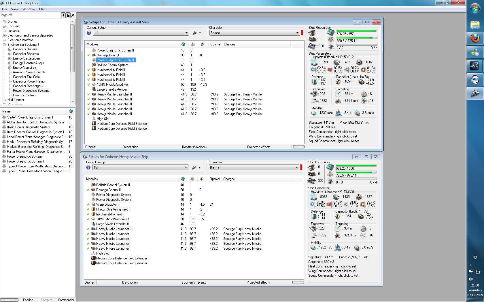Click the CPU icon in market list Name header
The height and width of the screenshot is (302, 484).
[71, 111]
